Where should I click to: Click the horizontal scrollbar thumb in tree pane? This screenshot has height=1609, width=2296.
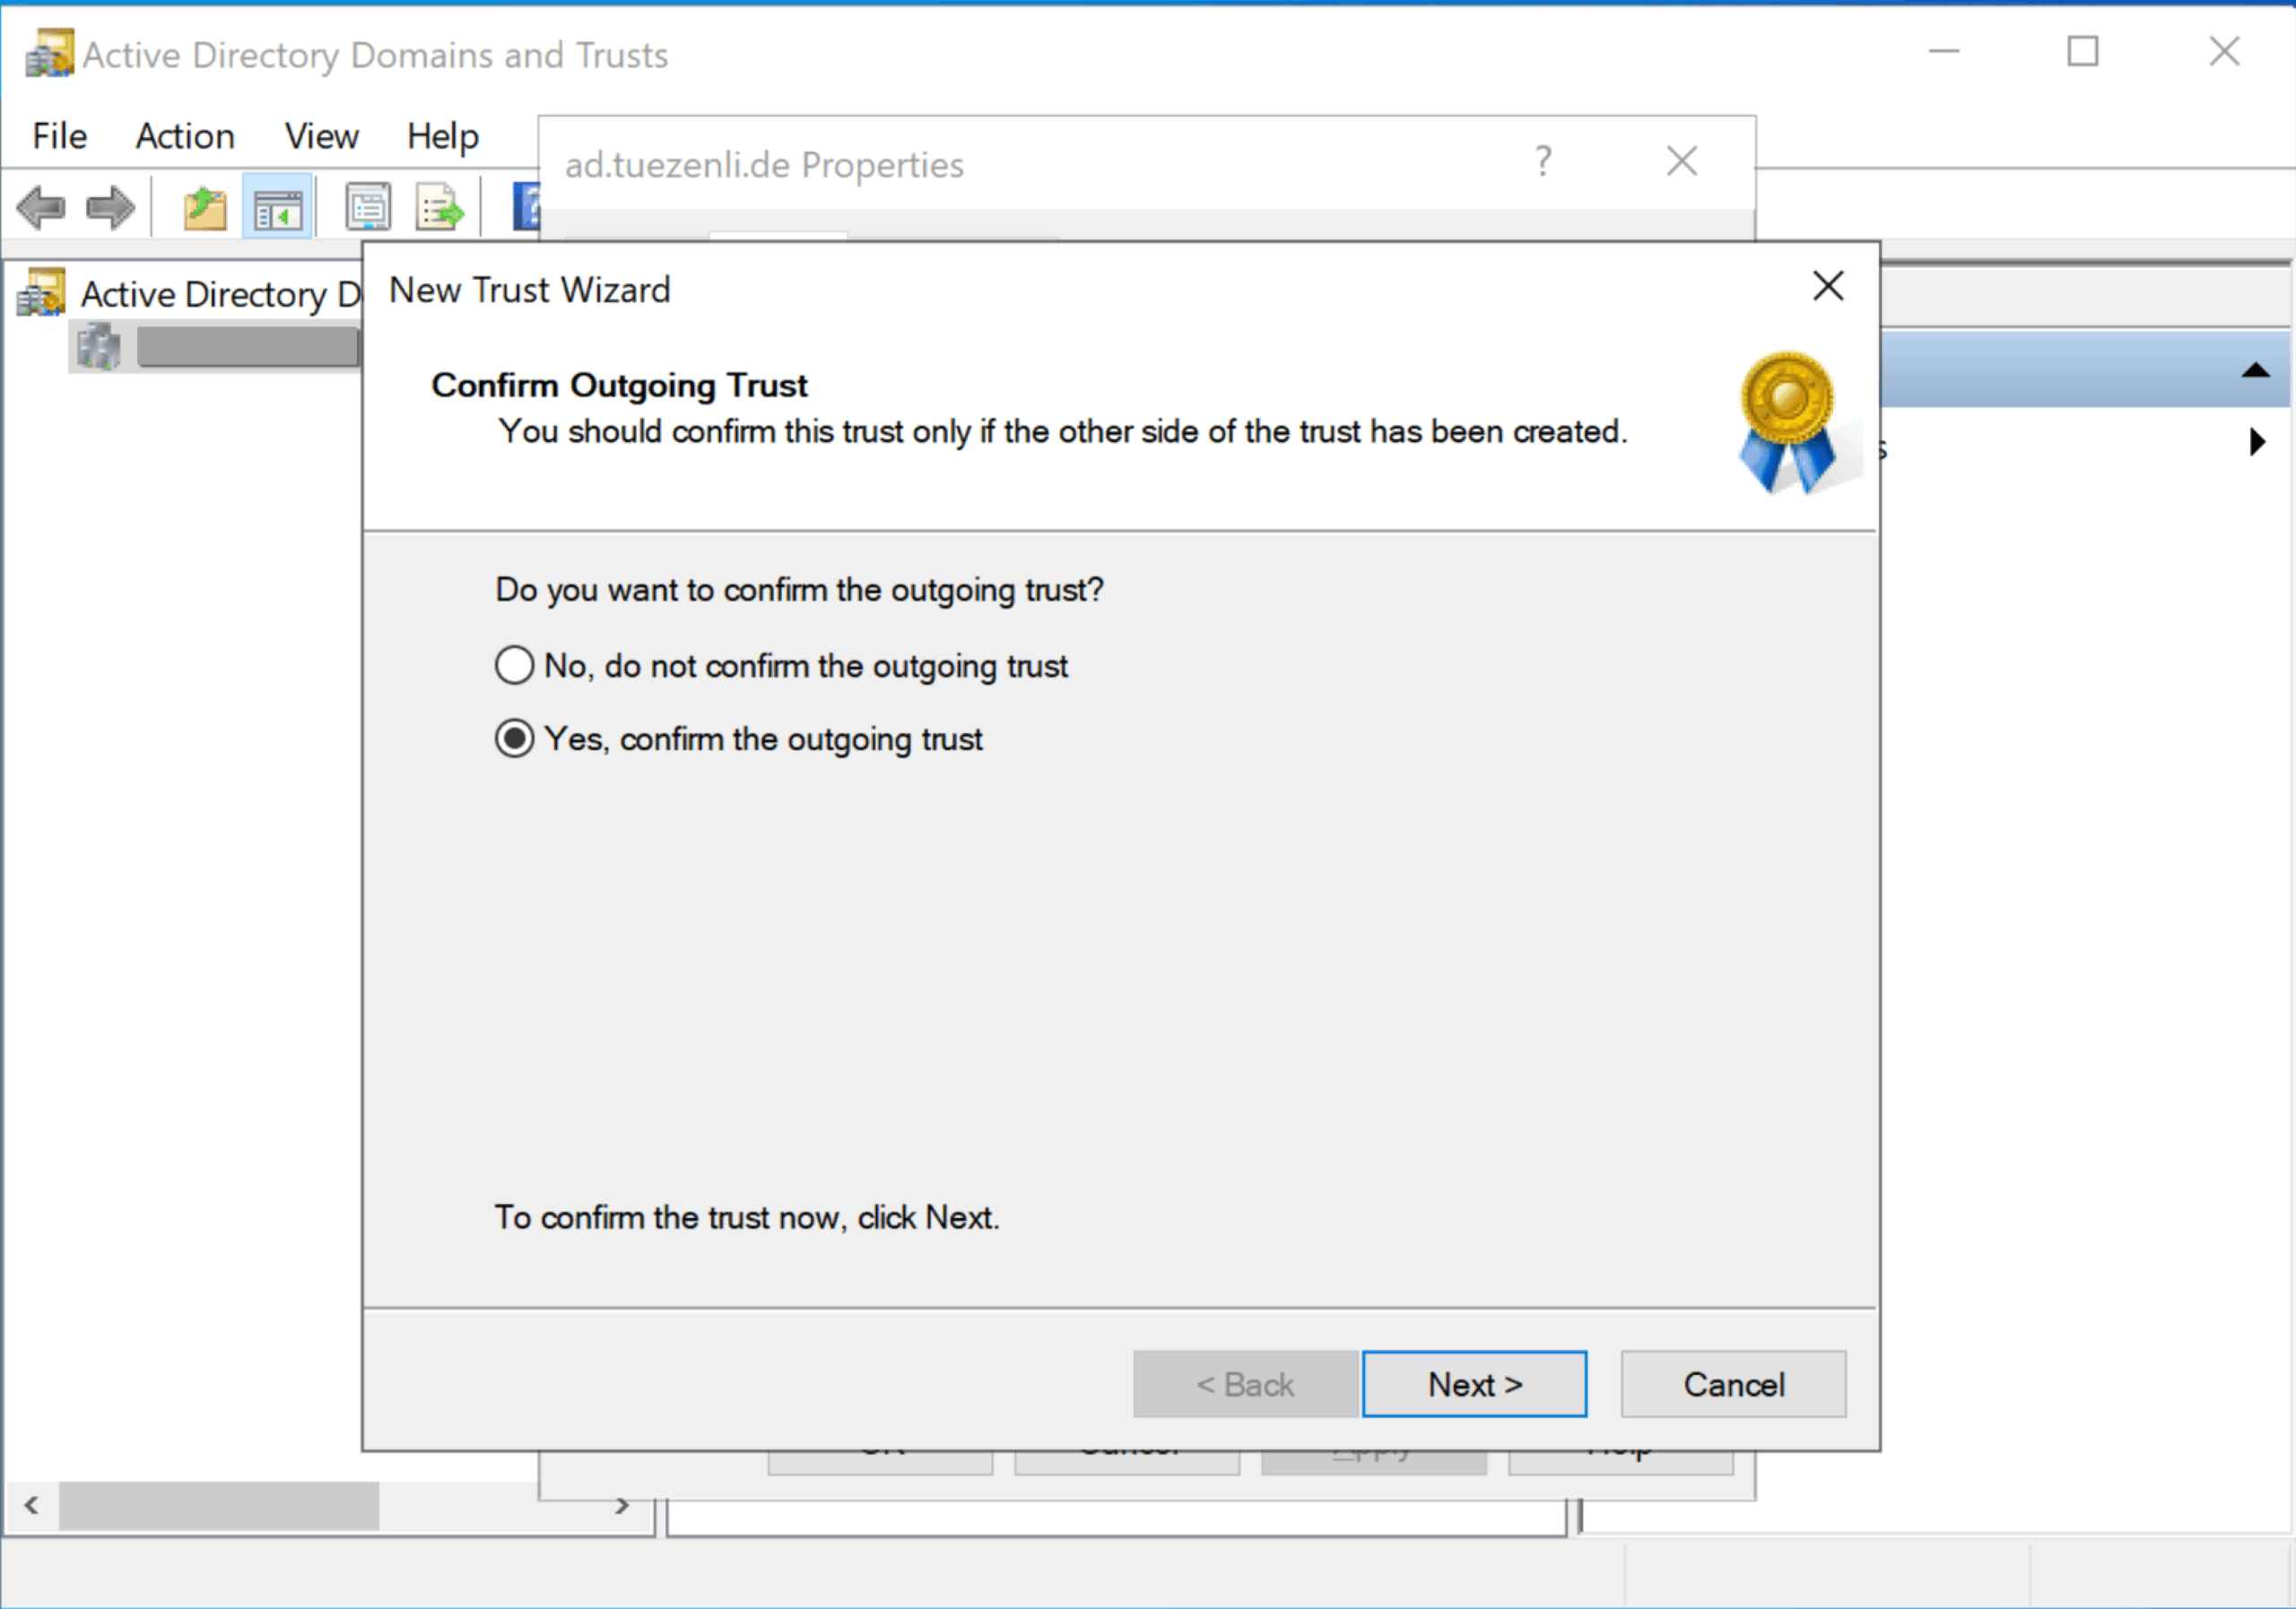click(218, 1505)
